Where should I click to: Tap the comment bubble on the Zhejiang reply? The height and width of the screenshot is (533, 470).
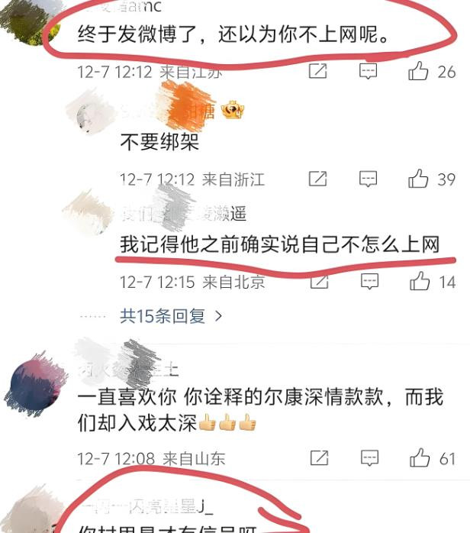[x=368, y=179]
